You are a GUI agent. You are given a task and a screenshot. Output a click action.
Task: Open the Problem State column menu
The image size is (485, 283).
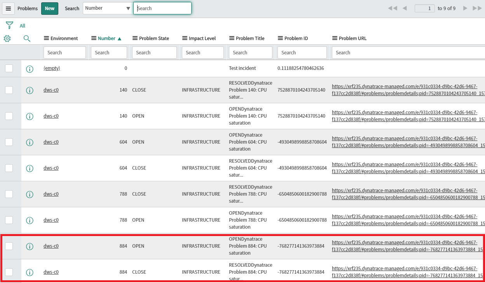point(135,38)
